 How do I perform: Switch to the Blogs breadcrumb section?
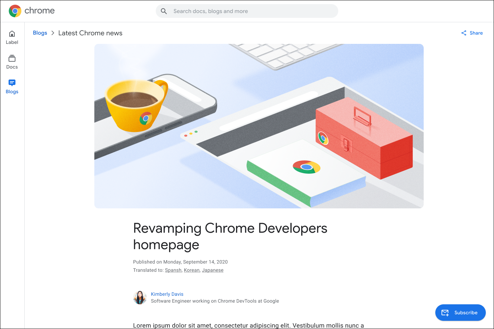(40, 33)
